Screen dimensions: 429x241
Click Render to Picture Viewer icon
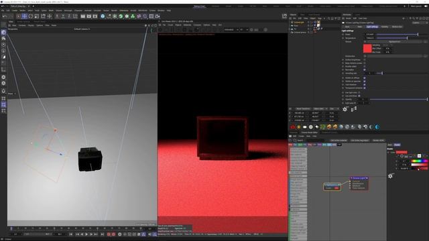(x=89, y=16)
